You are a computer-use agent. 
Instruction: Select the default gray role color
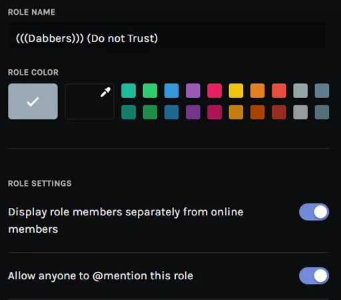33,101
